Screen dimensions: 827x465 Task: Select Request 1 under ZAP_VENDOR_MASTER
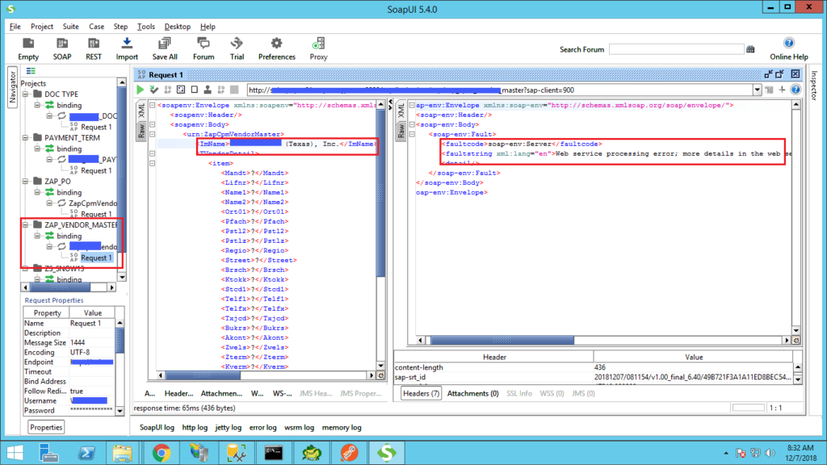coord(96,258)
